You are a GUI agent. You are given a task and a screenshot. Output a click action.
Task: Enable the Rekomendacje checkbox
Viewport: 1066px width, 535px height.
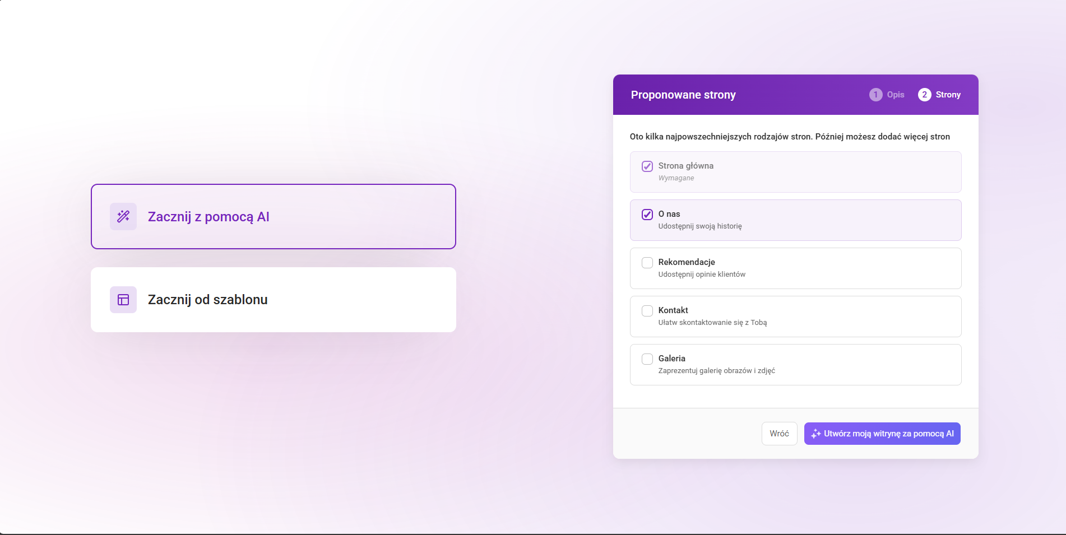(647, 263)
